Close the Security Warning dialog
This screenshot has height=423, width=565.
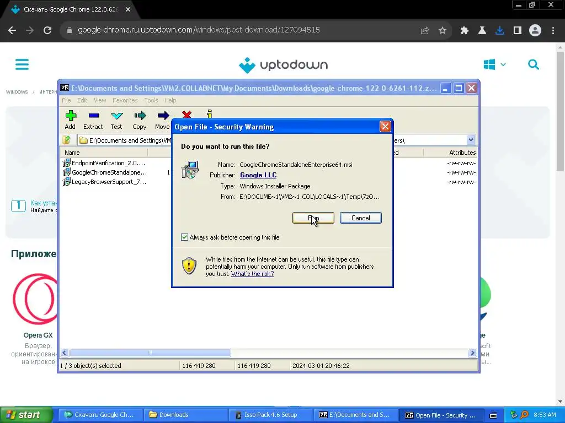(385, 126)
